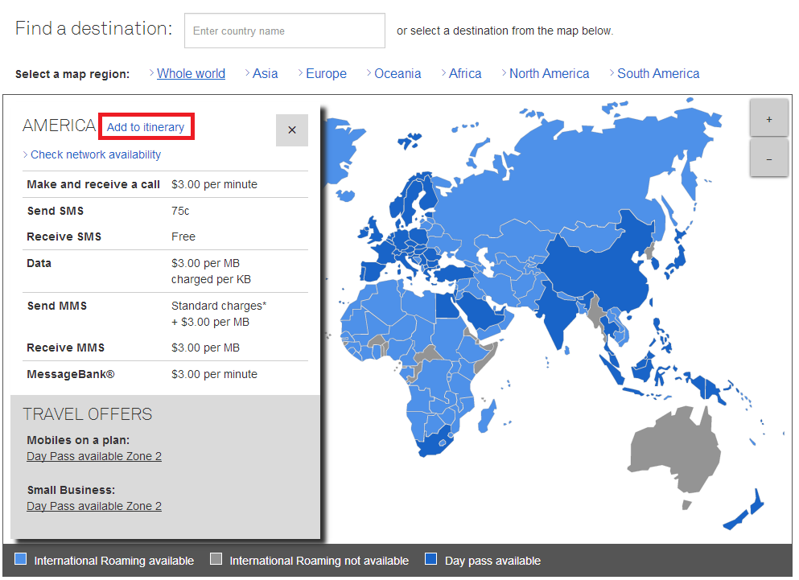Click the Day pass available legend swatch

point(431,560)
